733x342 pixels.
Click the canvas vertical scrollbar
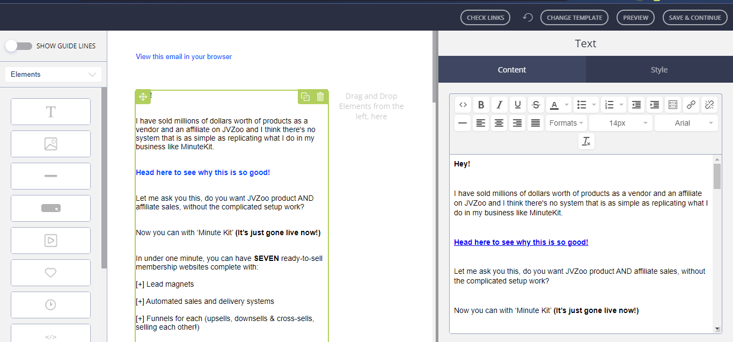[435, 66]
